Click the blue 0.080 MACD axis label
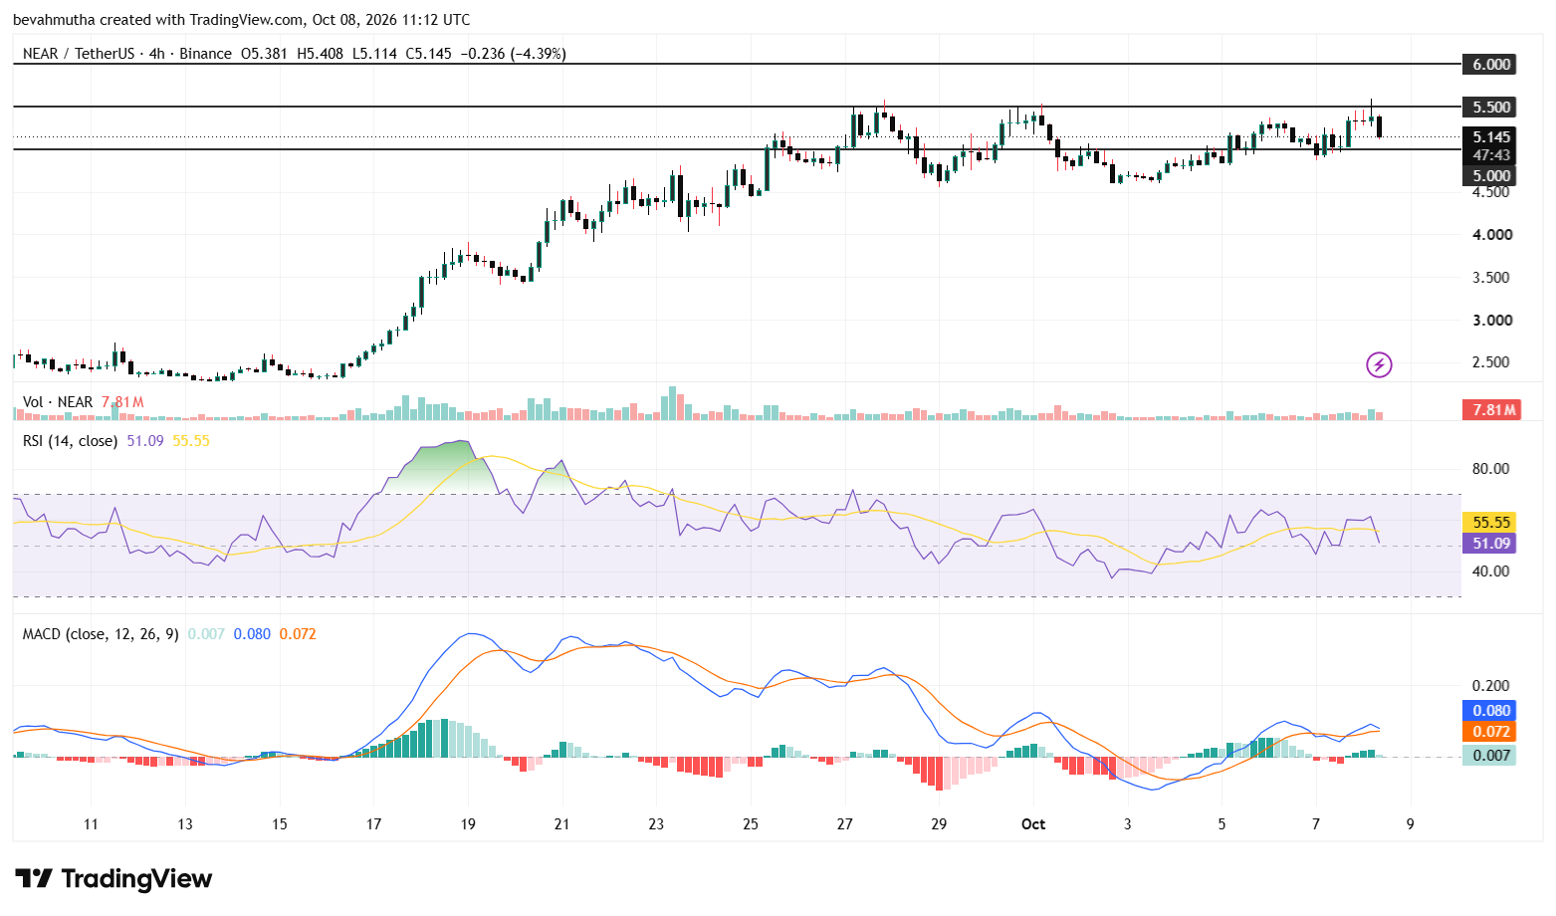The height and width of the screenshot is (916, 1556). point(1491,711)
